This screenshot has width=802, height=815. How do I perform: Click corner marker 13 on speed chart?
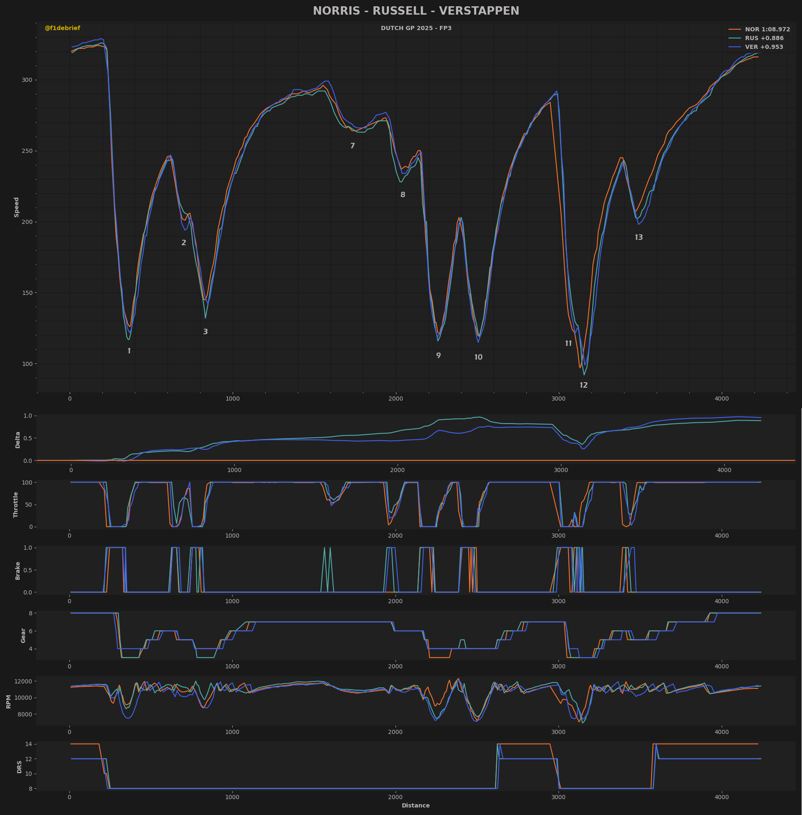pyautogui.click(x=639, y=238)
